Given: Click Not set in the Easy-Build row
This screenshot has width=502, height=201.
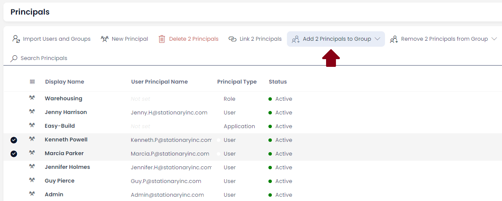Looking at the screenshot, I should coord(141,126).
